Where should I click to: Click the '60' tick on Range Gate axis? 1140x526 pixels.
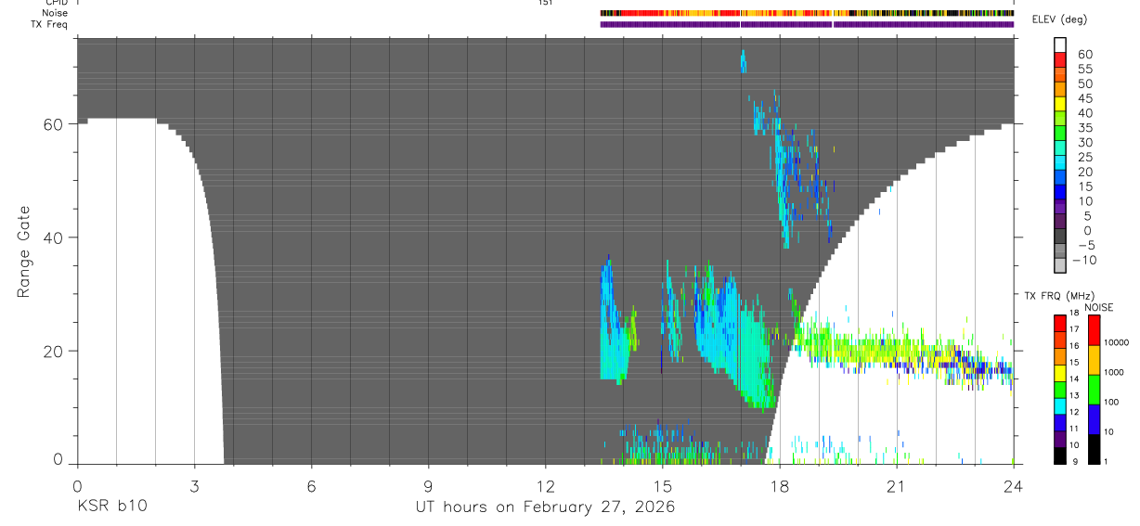pyautogui.click(x=55, y=124)
